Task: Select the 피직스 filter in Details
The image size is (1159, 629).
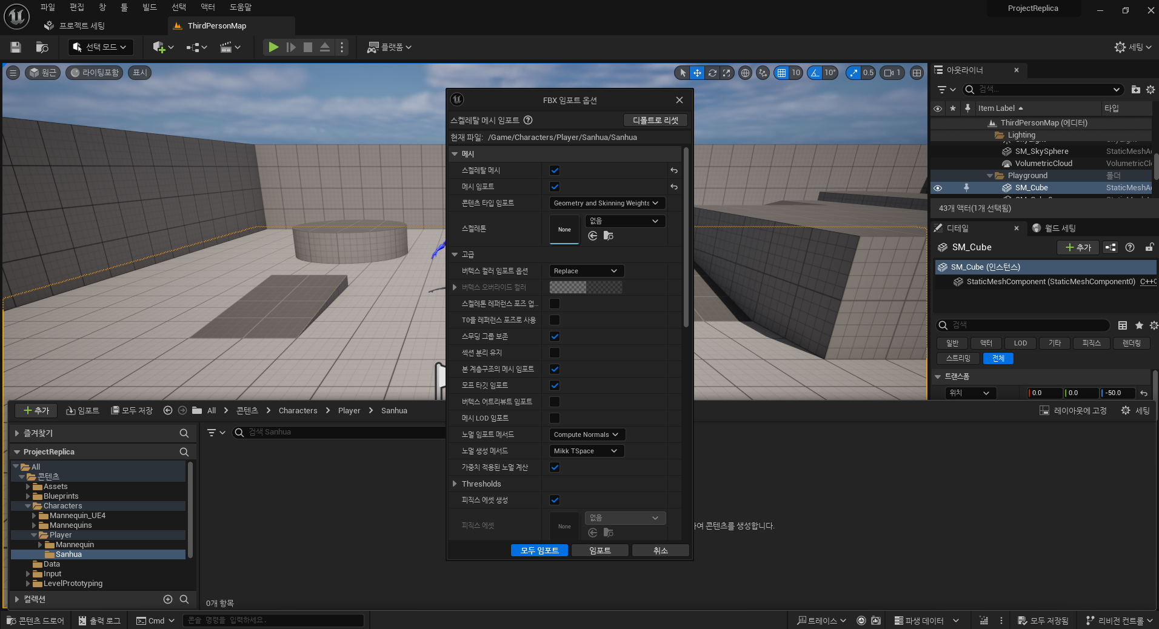Action: [1091, 343]
